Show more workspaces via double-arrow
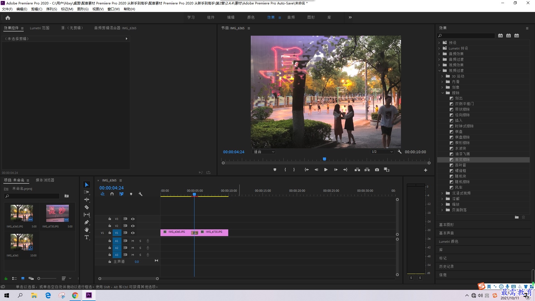 350,17
